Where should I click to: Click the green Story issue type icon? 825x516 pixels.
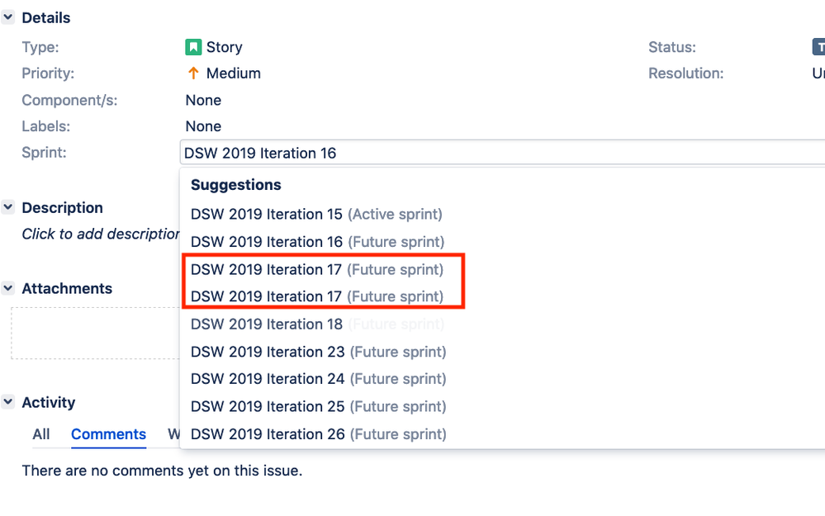click(x=194, y=47)
